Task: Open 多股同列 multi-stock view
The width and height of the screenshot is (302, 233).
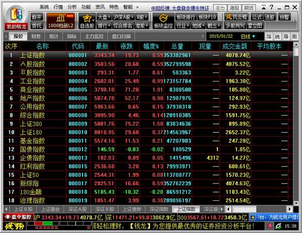Action: (x=235, y=26)
